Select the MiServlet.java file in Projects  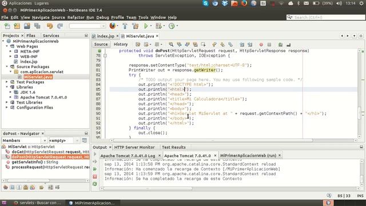[x=38, y=77]
